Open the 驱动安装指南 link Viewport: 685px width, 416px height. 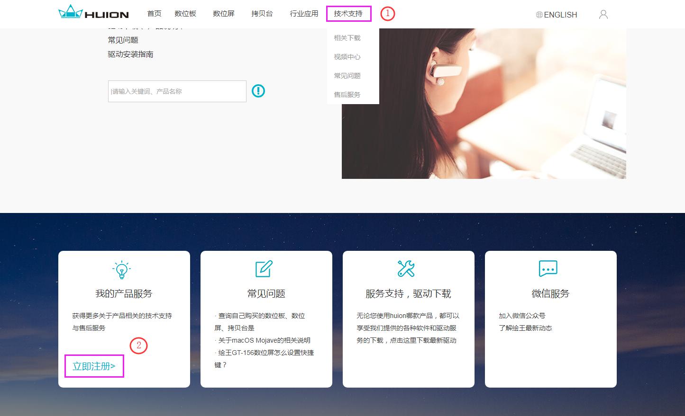(x=130, y=54)
